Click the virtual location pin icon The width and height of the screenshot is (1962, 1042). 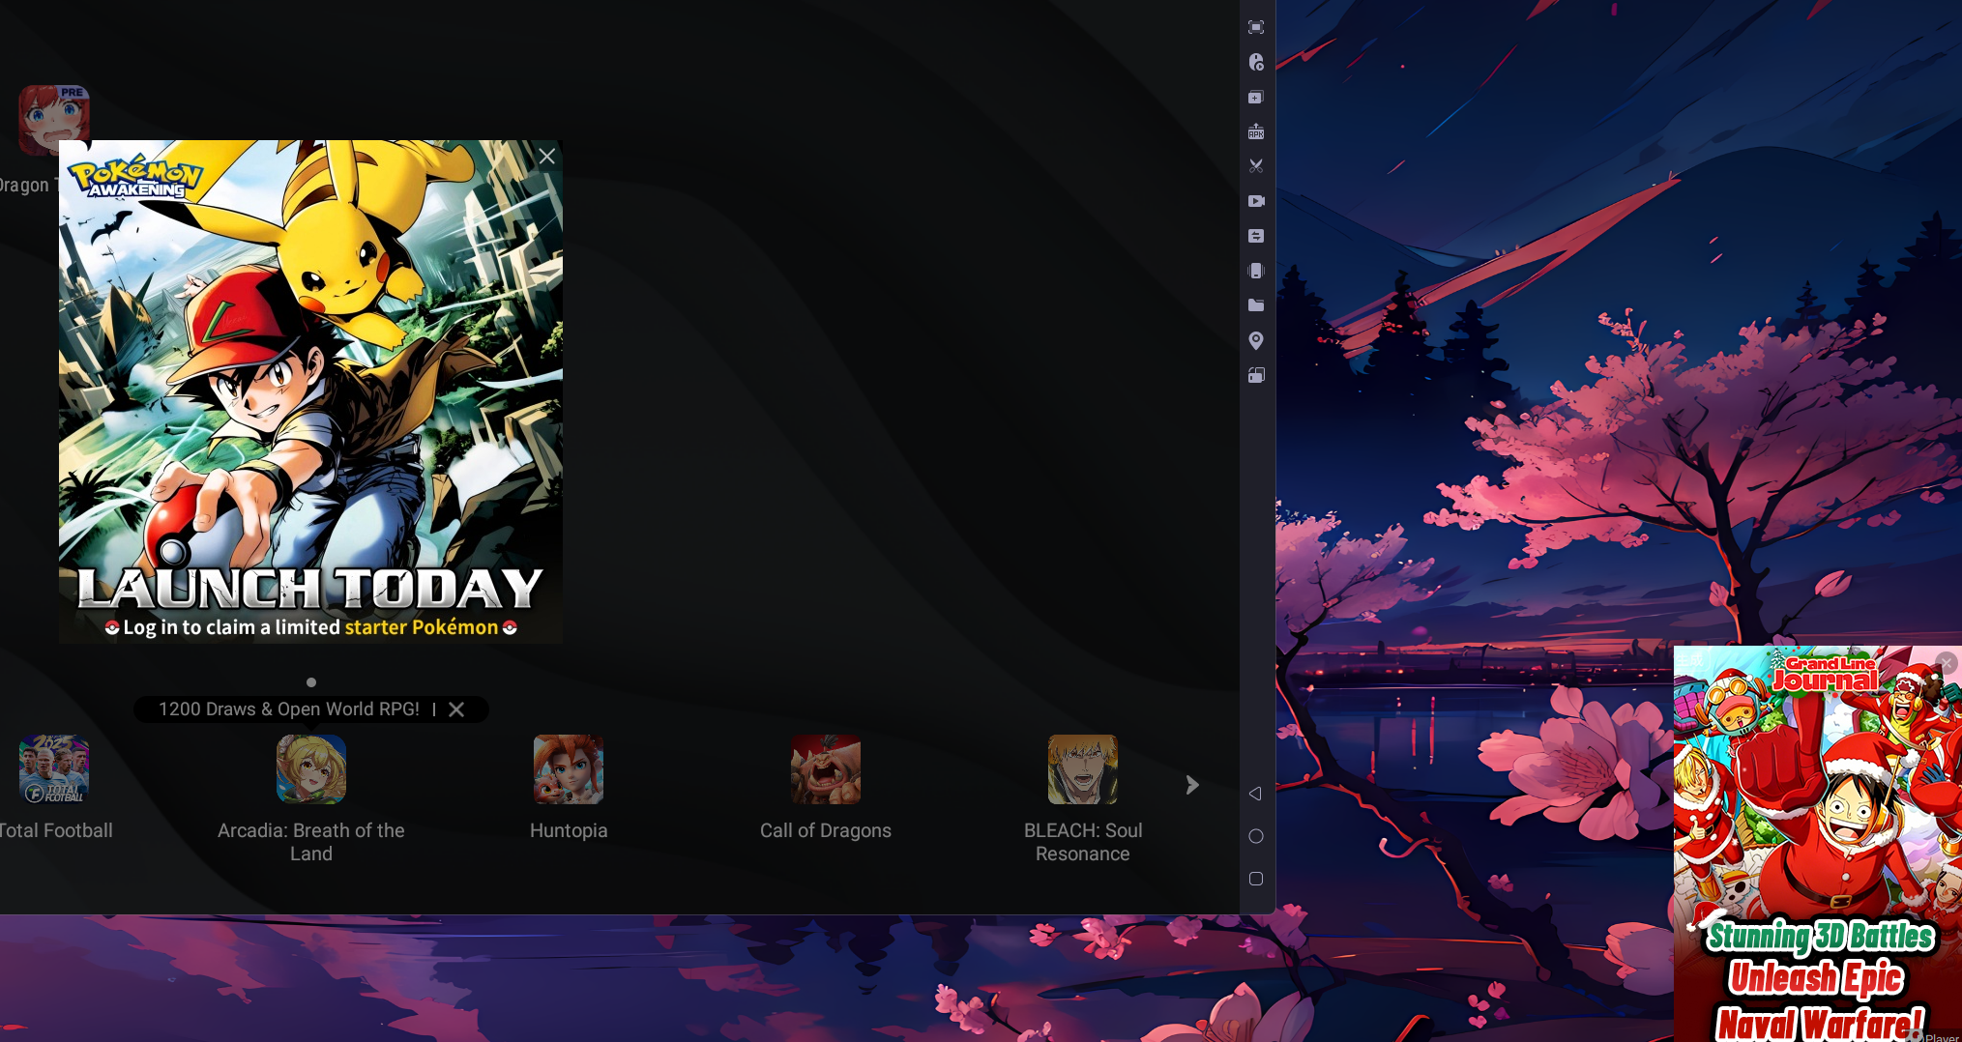point(1256,340)
